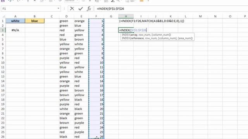Click cell B1 containing blue

point(34,21)
